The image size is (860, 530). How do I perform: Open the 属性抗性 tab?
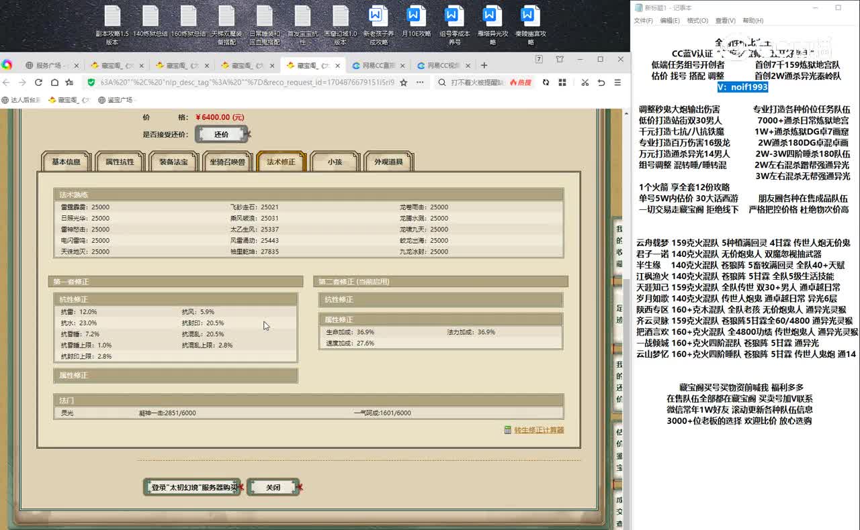click(x=120, y=162)
